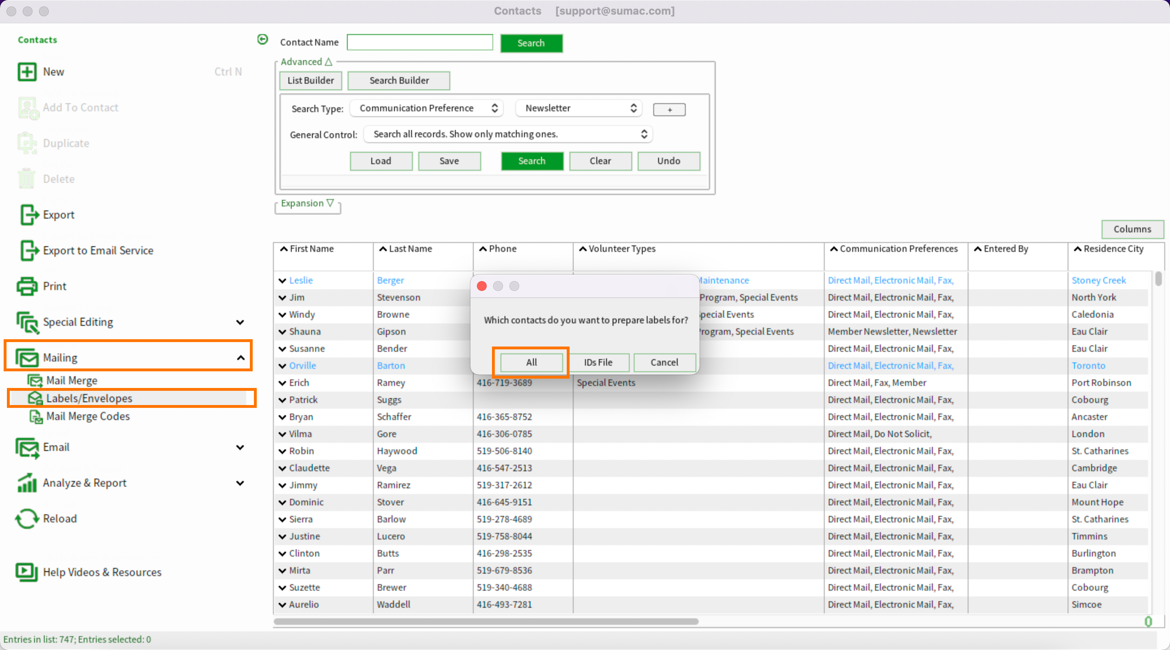Expand the Orville Barton row chevron

[x=282, y=366]
